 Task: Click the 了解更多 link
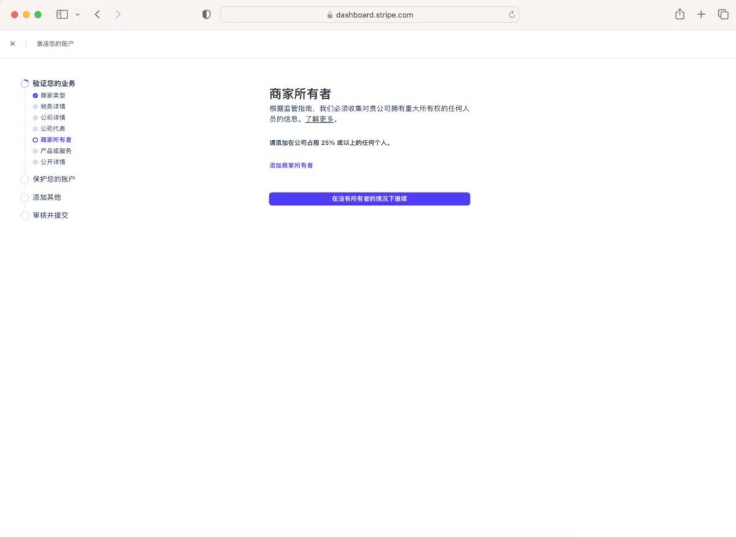[x=320, y=119]
